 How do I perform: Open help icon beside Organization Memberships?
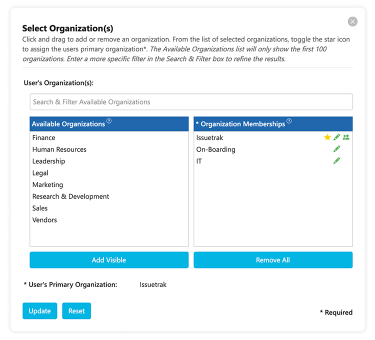[289, 121]
